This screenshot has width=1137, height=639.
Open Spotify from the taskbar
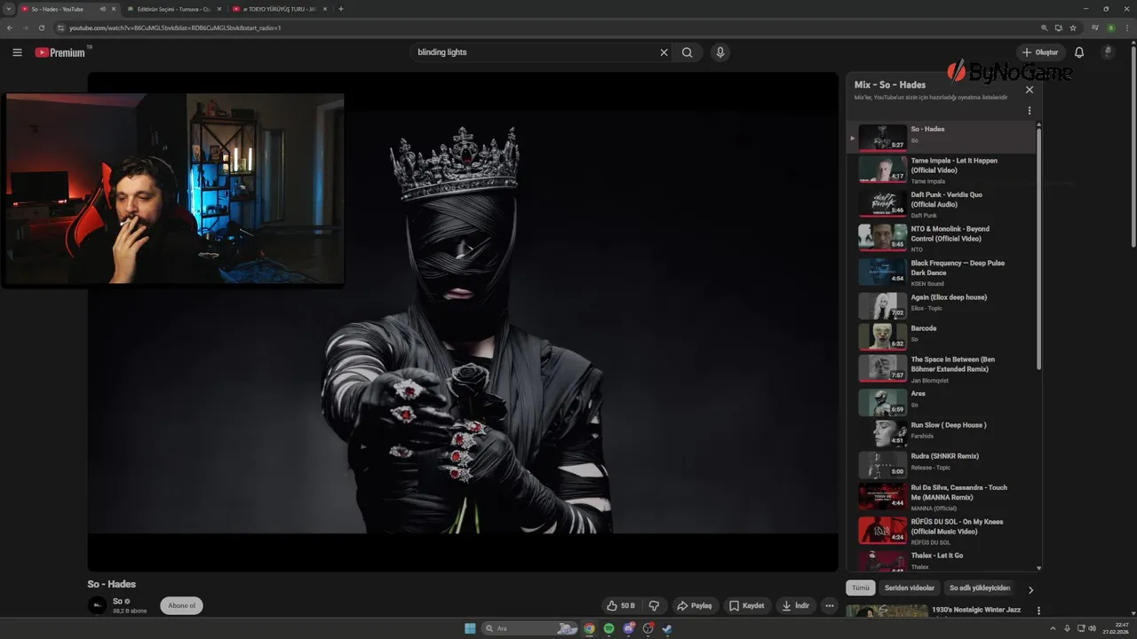point(608,628)
